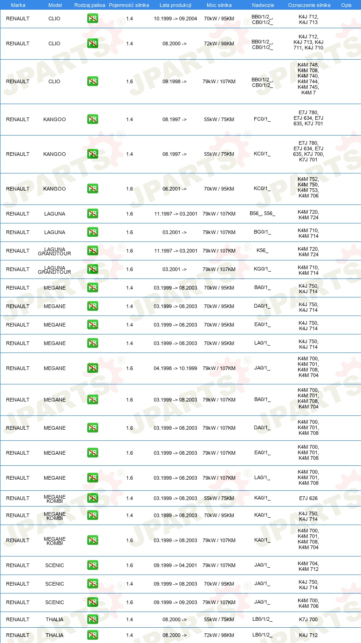Viewport: 361px width, 643px height.
Task: Select engine codes K4M 704, K4M 712
Action: click(x=308, y=565)
